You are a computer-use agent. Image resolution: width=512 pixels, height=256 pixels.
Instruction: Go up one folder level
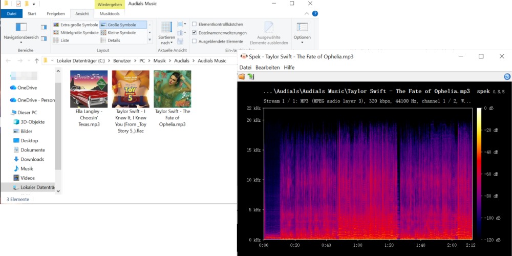coord(36,61)
